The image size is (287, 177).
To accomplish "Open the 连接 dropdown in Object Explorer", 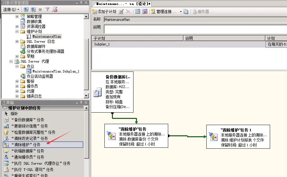I will (11, 9).
